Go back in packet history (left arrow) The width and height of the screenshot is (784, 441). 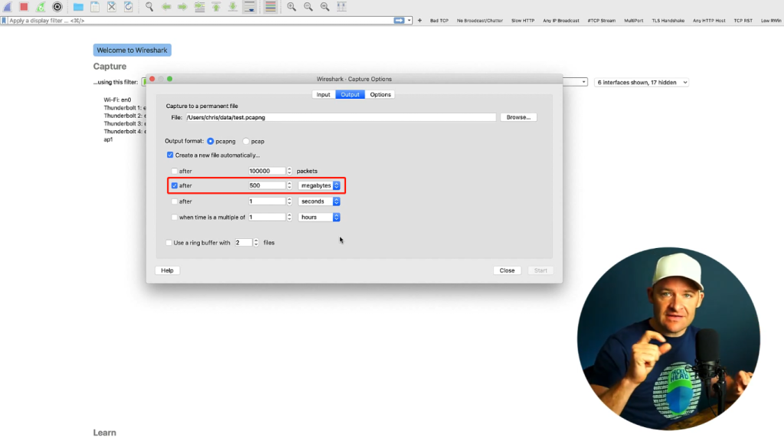click(x=166, y=6)
